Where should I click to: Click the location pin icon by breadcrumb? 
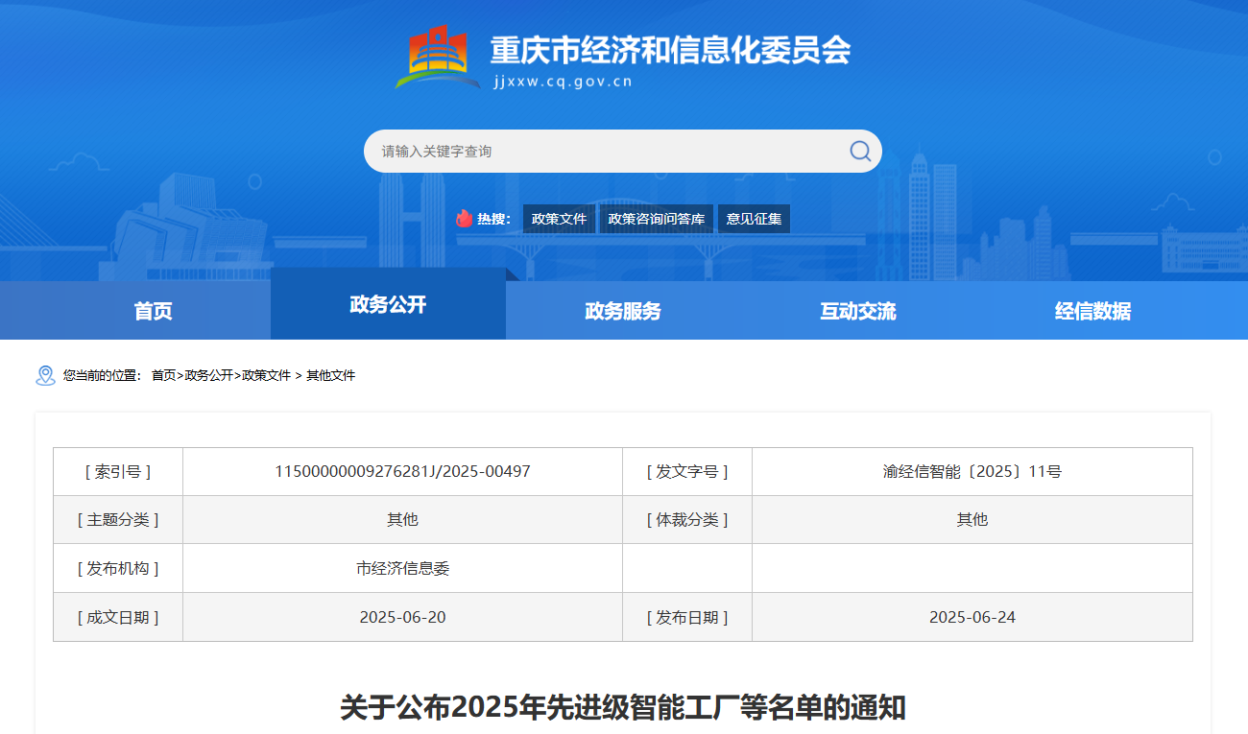pos(45,375)
